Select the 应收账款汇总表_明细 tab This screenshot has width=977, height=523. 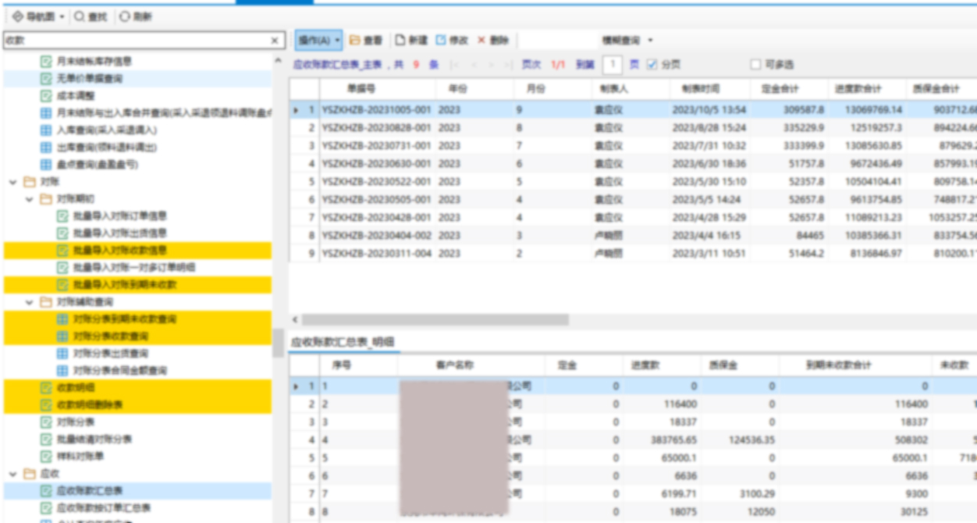343,342
